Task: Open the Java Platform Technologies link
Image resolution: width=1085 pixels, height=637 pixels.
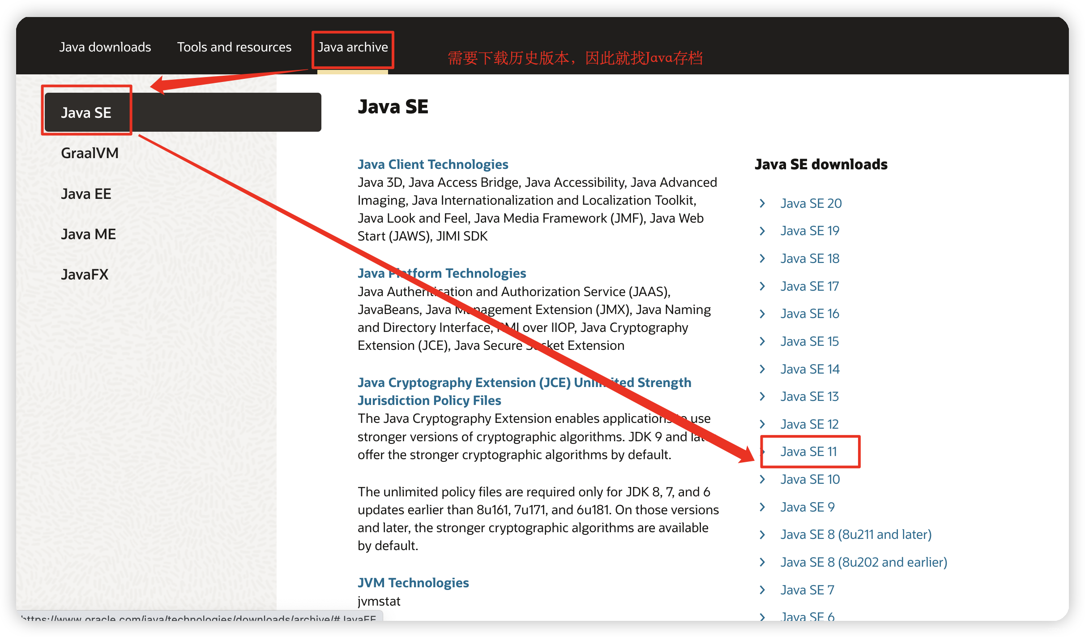Action: (x=442, y=273)
